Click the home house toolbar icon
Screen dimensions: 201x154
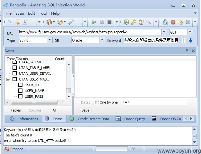coord(165,22)
